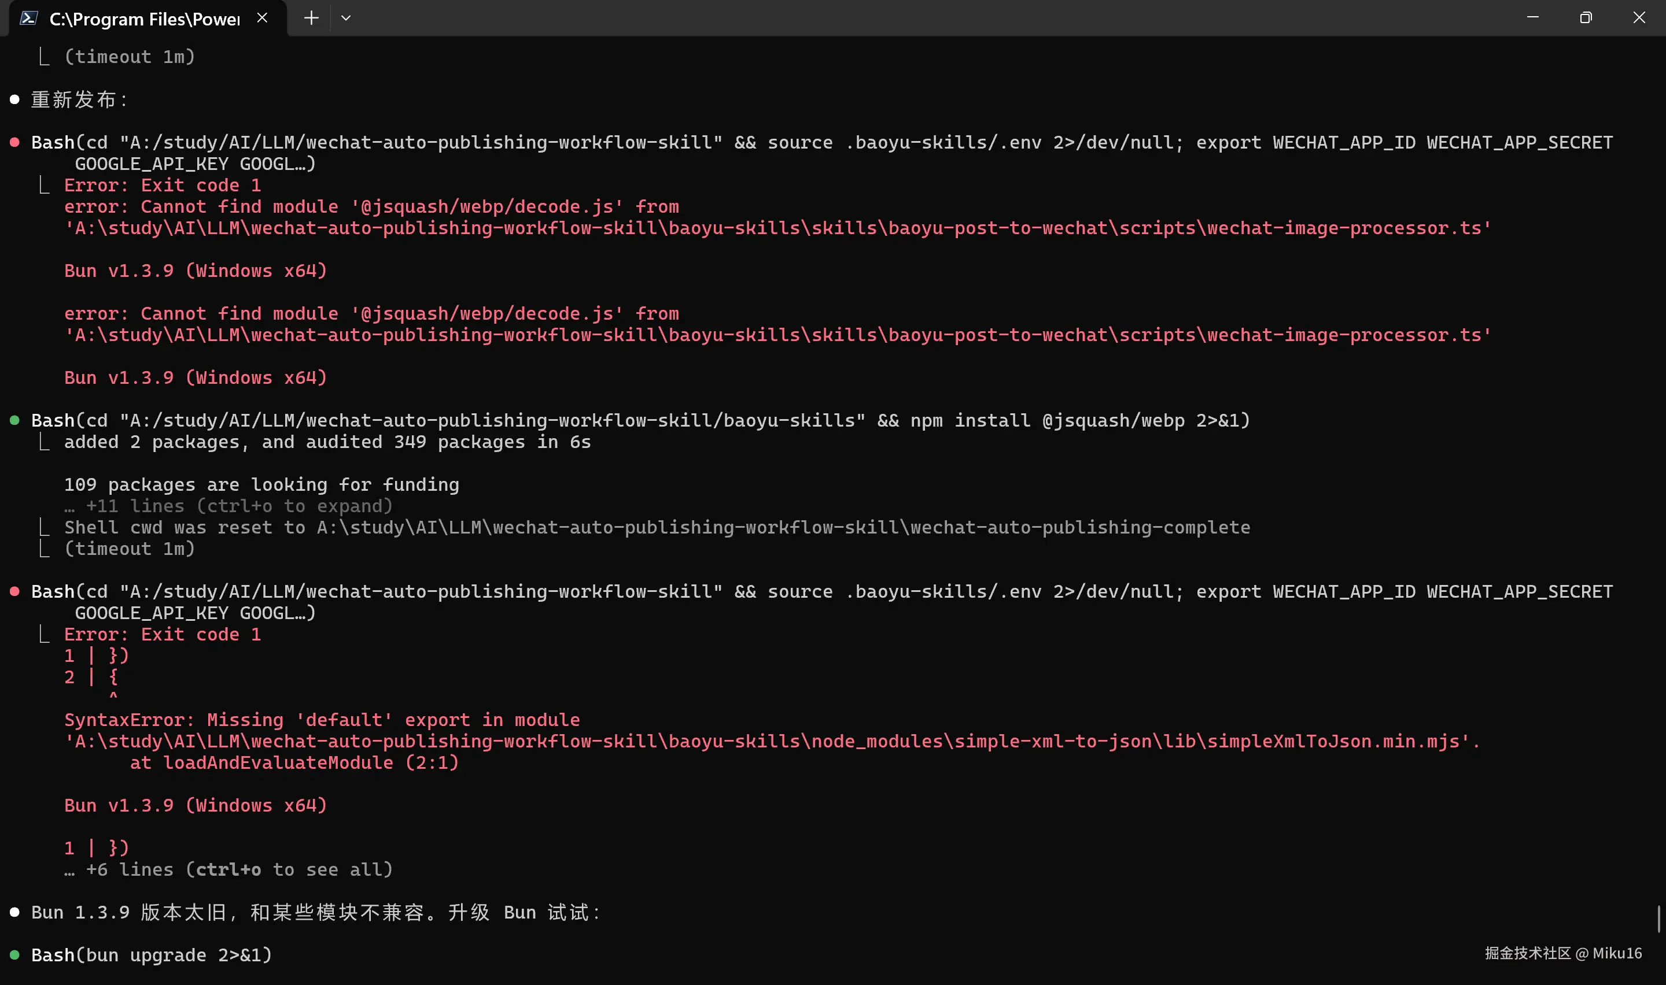Click the 'Shell cwd was reset to' path line
This screenshot has height=985, width=1666.
[x=656, y=528]
